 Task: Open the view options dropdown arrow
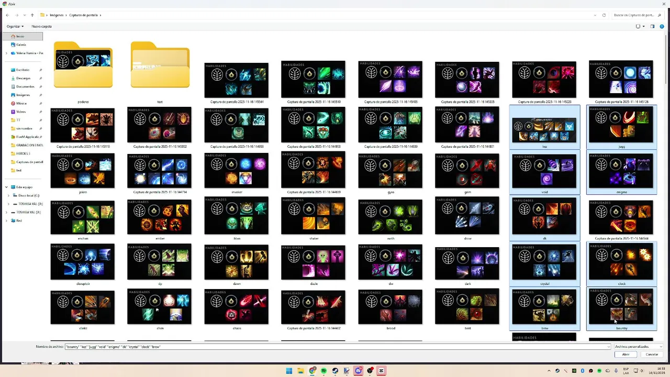pyautogui.click(x=644, y=26)
